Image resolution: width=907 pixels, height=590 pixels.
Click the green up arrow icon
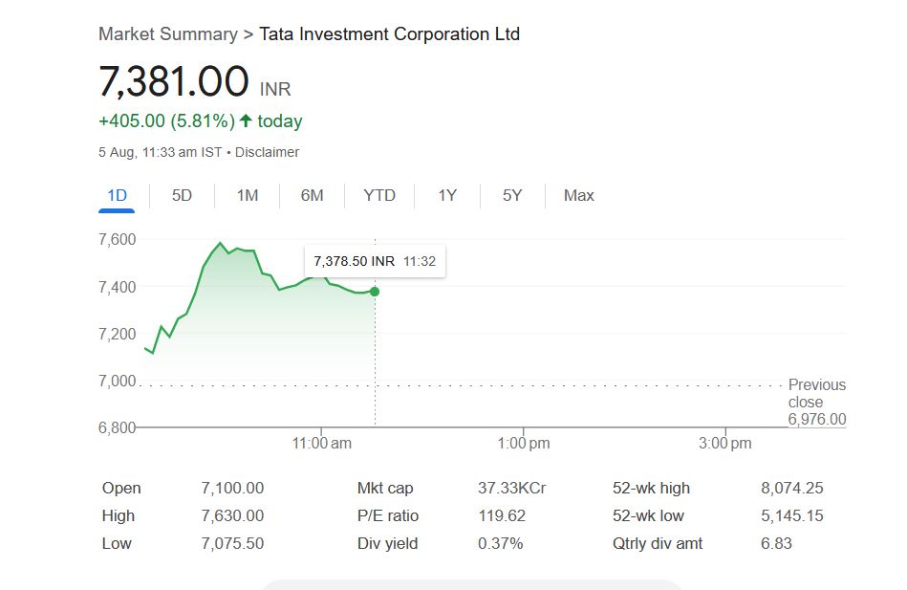pyautogui.click(x=246, y=120)
